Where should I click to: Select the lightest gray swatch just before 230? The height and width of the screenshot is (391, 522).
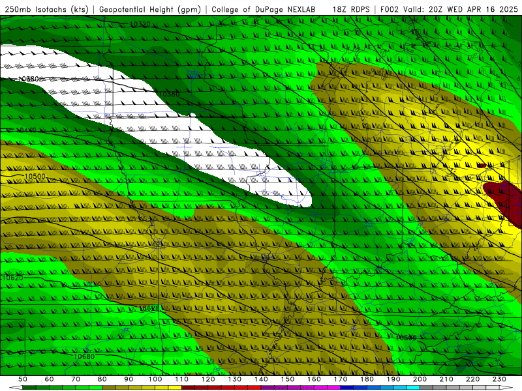[493, 388]
